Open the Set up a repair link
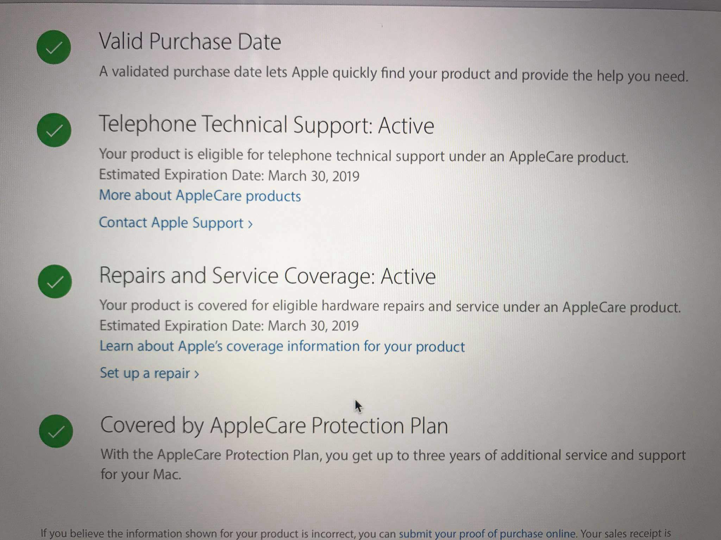 pos(150,373)
